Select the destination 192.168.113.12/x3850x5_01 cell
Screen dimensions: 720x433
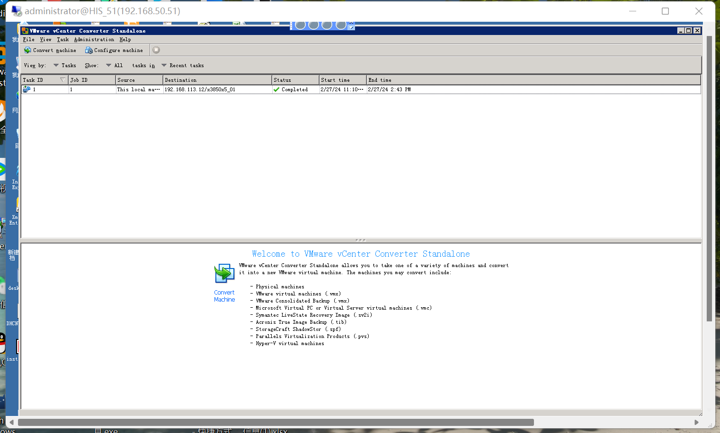coord(217,89)
